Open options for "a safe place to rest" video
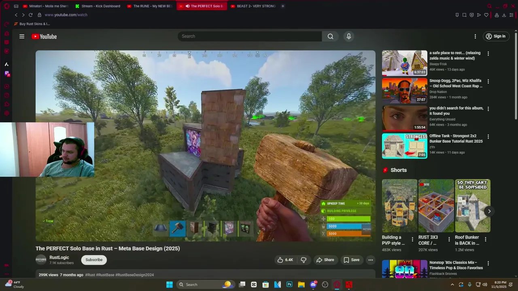This screenshot has height=291, width=518. tap(488, 53)
